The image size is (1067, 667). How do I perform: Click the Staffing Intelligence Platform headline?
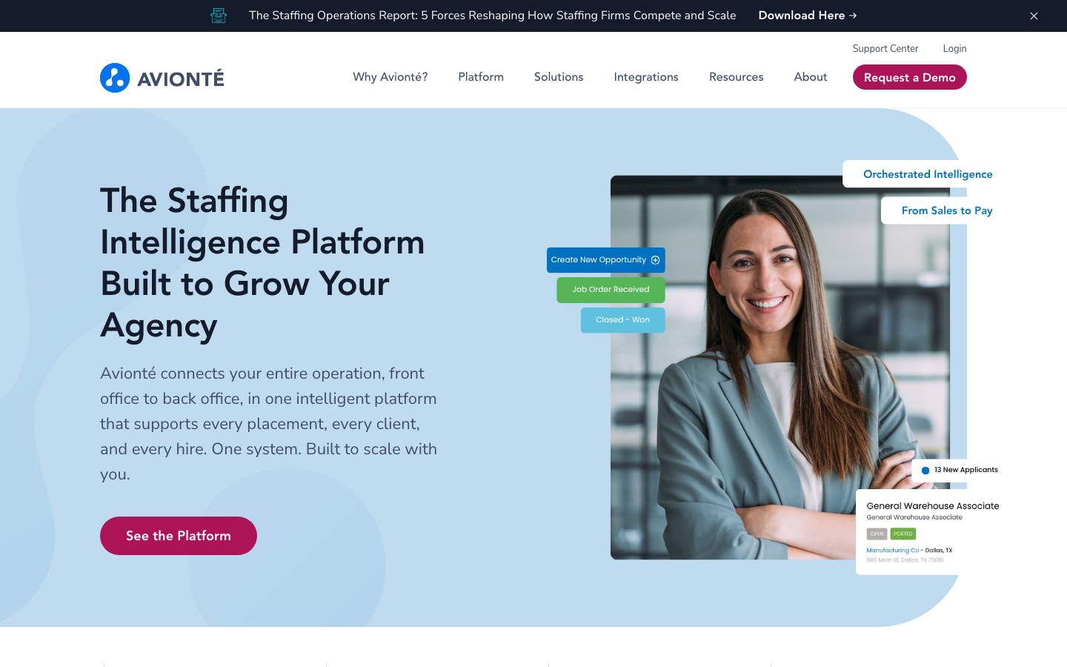pyautogui.click(x=263, y=262)
